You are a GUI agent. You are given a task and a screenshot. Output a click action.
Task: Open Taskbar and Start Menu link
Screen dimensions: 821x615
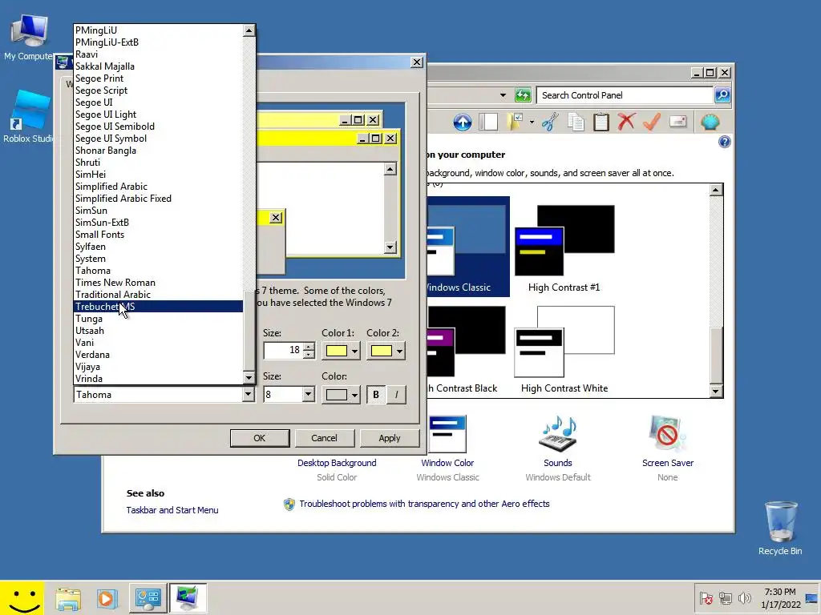pos(172,510)
